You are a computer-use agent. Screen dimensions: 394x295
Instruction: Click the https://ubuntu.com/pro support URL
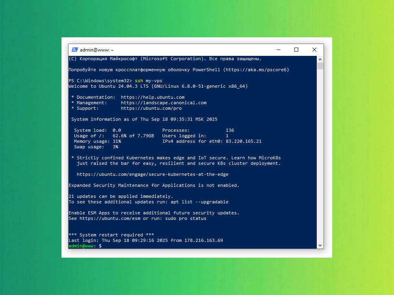[151, 109]
